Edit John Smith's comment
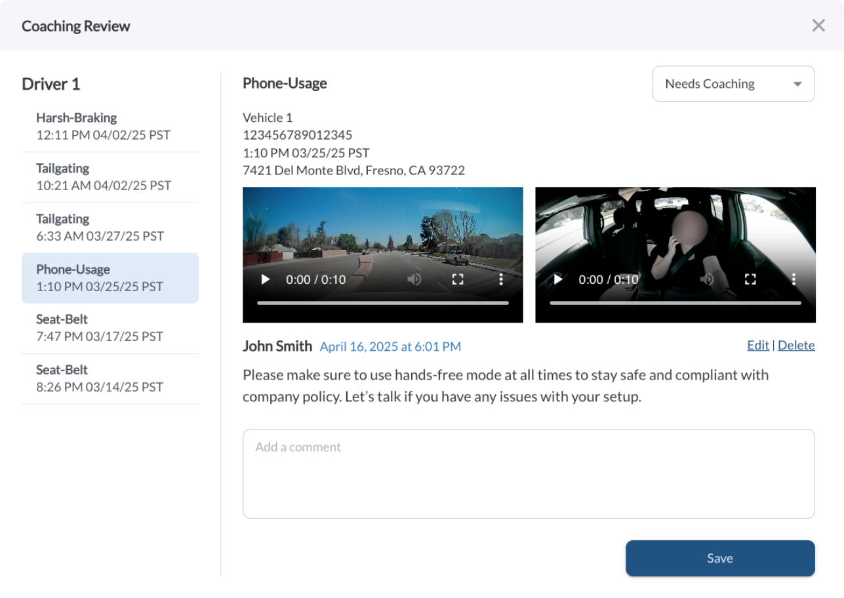 point(757,346)
